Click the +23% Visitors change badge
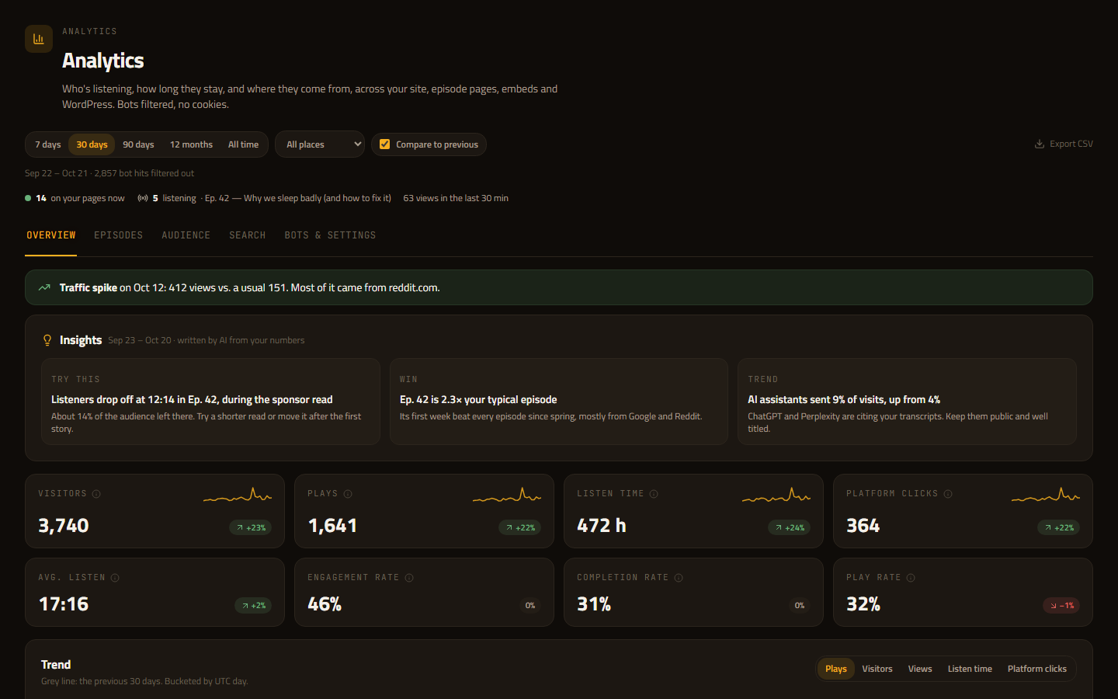This screenshot has width=1118, height=699. click(251, 527)
